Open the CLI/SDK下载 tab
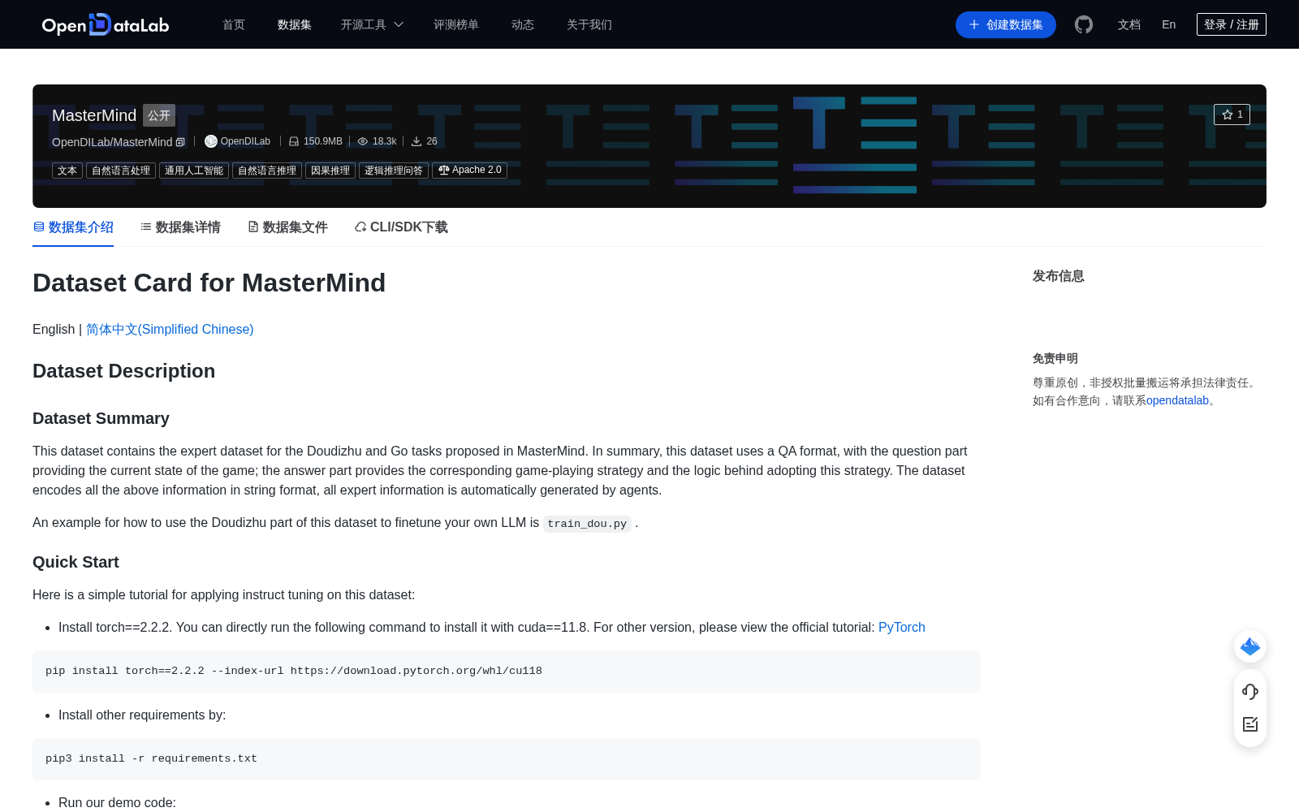This screenshot has height=812, width=1299. (x=401, y=227)
